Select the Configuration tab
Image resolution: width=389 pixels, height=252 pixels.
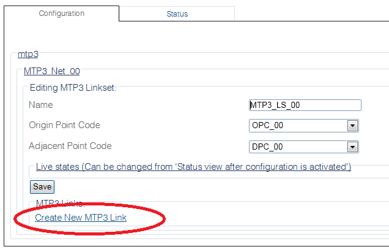click(62, 13)
